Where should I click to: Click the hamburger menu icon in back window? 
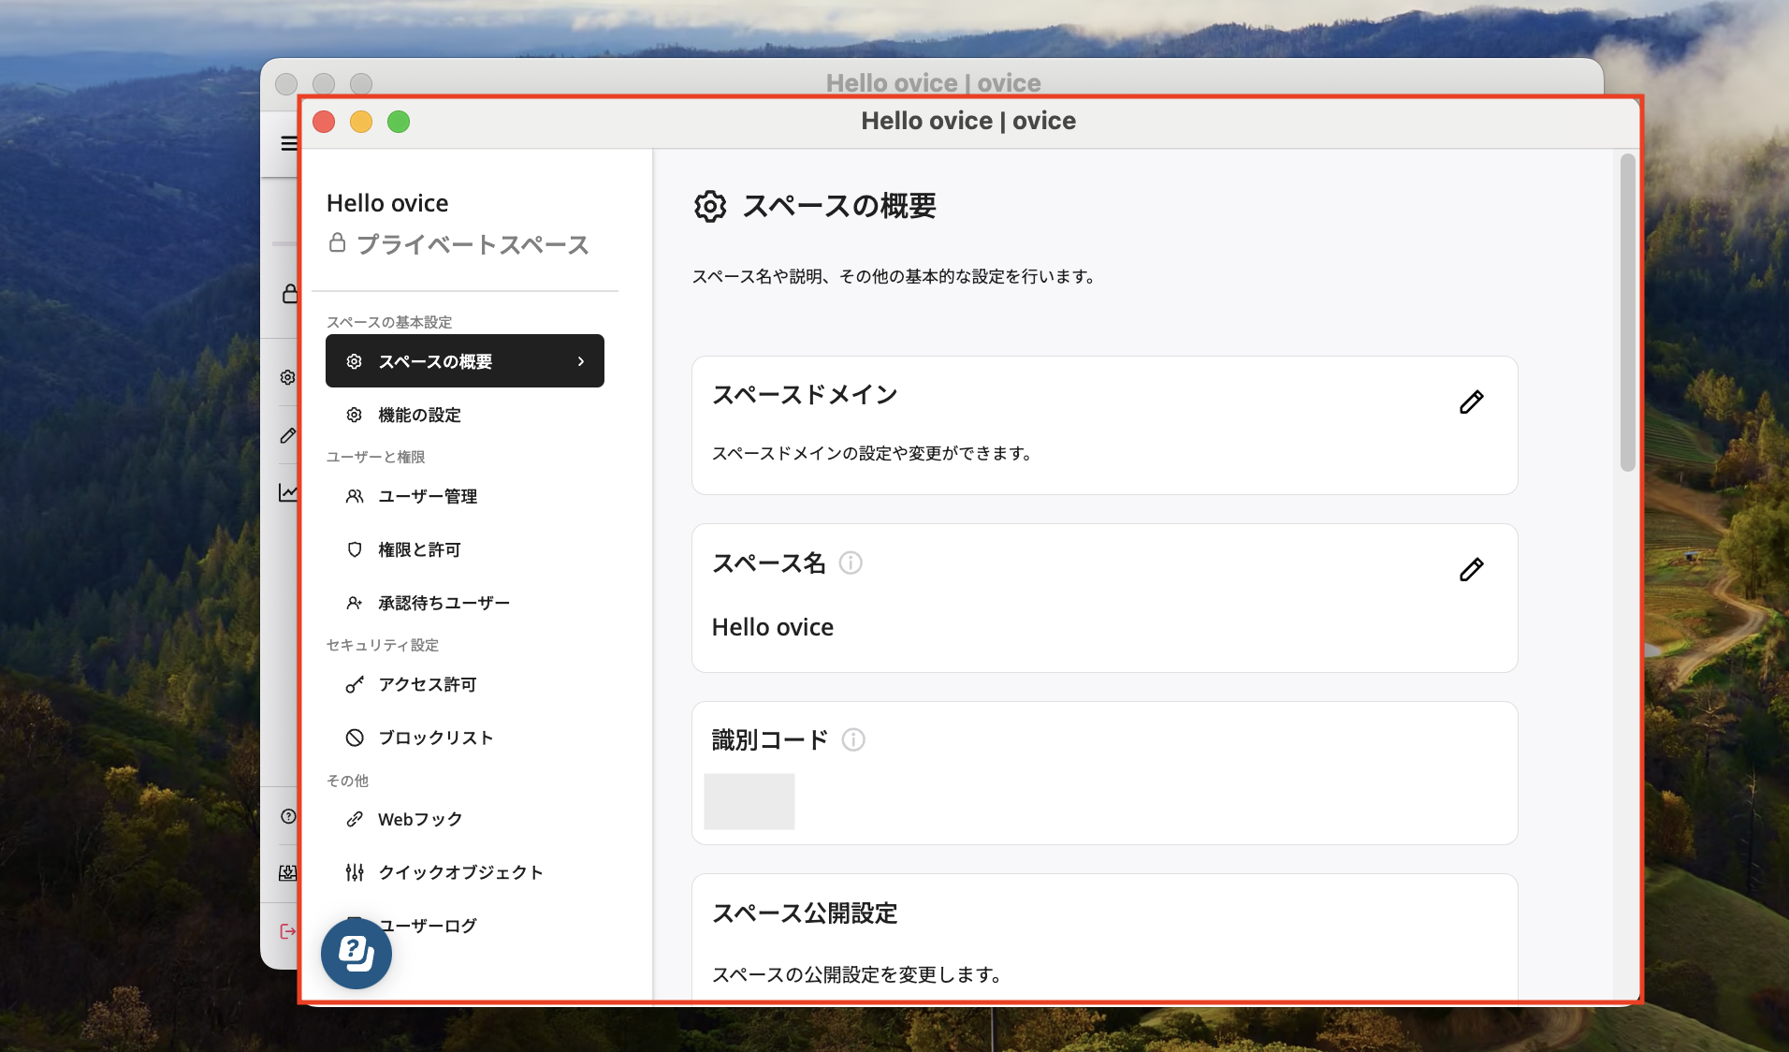(x=288, y=143)
